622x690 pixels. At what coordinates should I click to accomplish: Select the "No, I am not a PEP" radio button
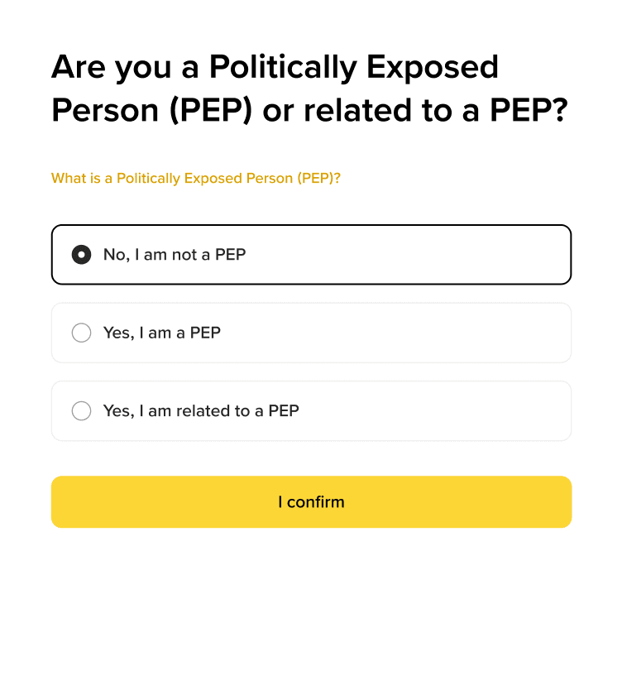(81, 255)
